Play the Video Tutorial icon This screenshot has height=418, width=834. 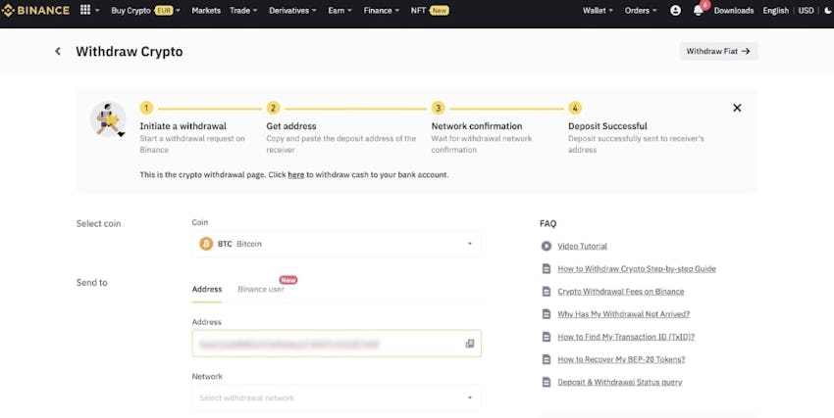547,246
